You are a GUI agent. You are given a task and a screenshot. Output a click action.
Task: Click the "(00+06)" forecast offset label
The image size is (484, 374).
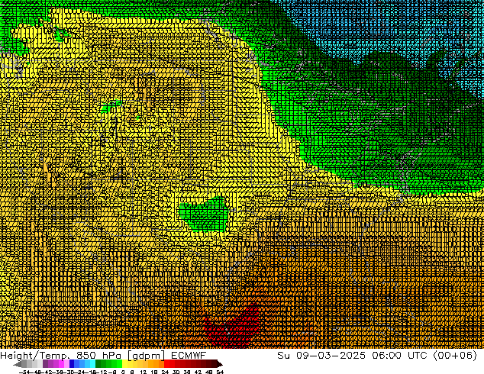(455, 356)
